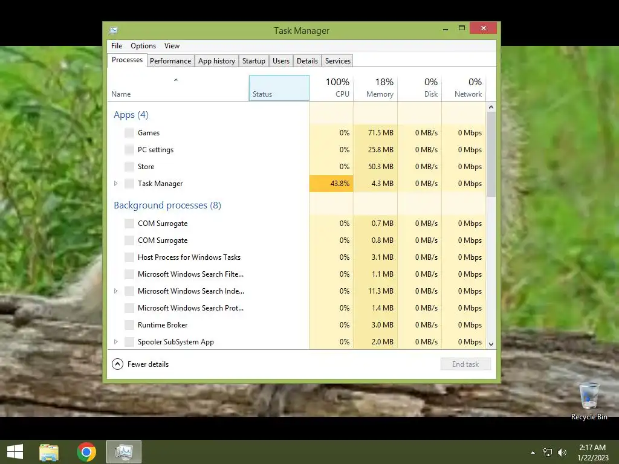The width and height of the screenshot is (619, 464).
Task: Sort by the Network column header
Action: coord(464,88)
